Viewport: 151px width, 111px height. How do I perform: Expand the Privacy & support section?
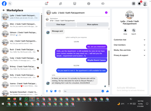(x=130, y=55)
